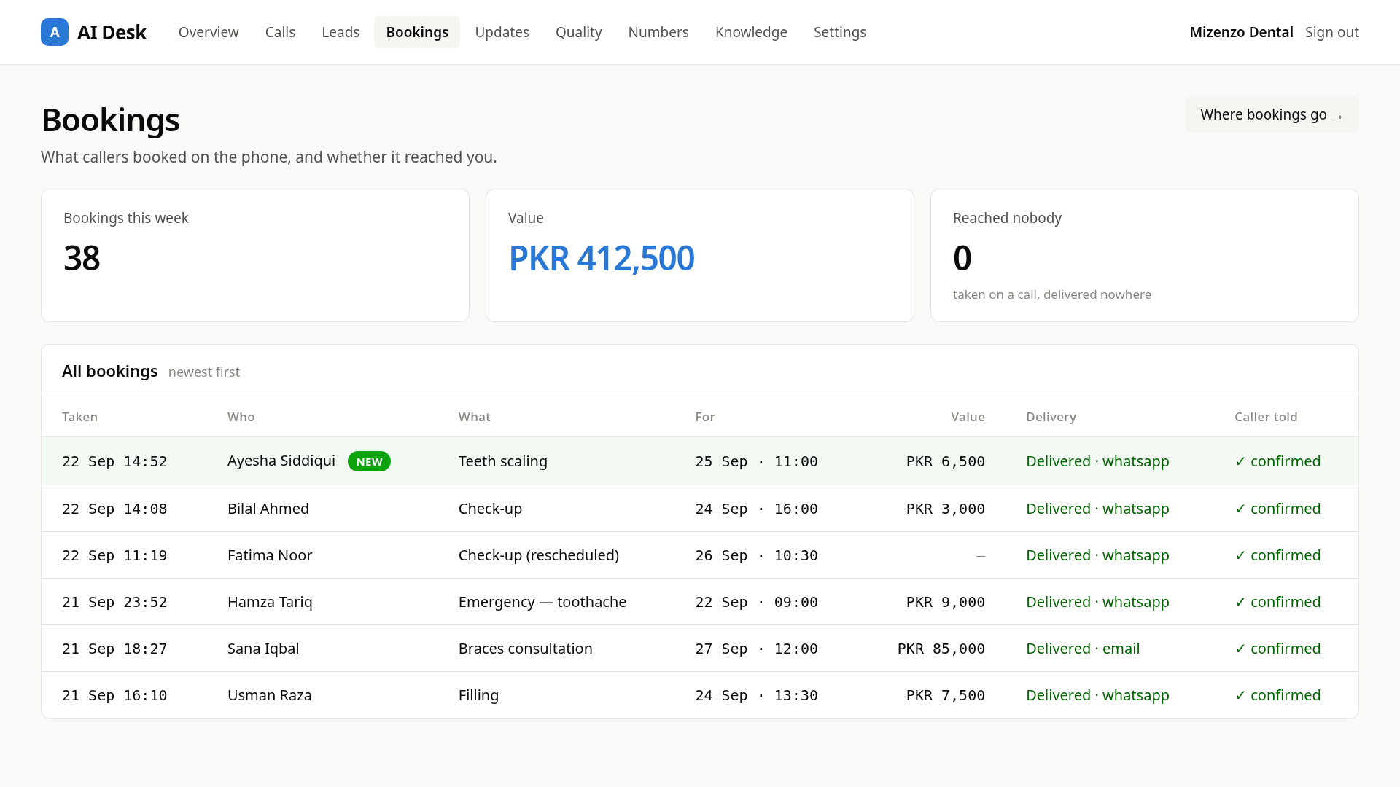Select Fatima Noor in the bookings table
1400x787 pixels.
tap(270, 555)
